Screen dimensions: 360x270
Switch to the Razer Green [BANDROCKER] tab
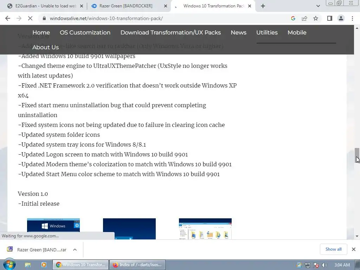click(126, 6)
